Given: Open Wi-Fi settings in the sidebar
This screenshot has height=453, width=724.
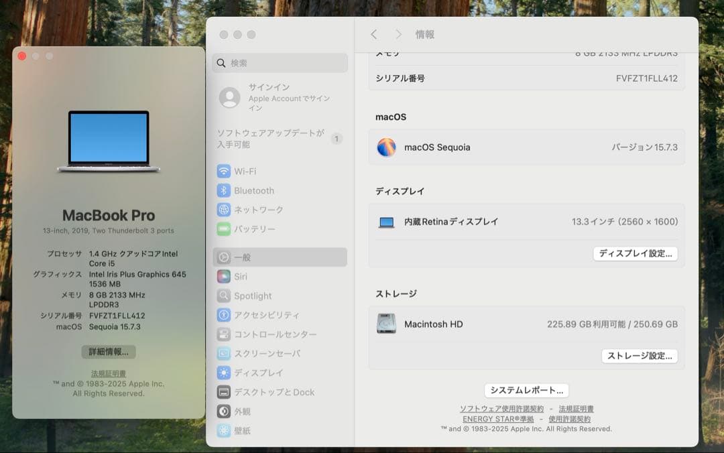Looking at the screenshot, I should (249, 171).
